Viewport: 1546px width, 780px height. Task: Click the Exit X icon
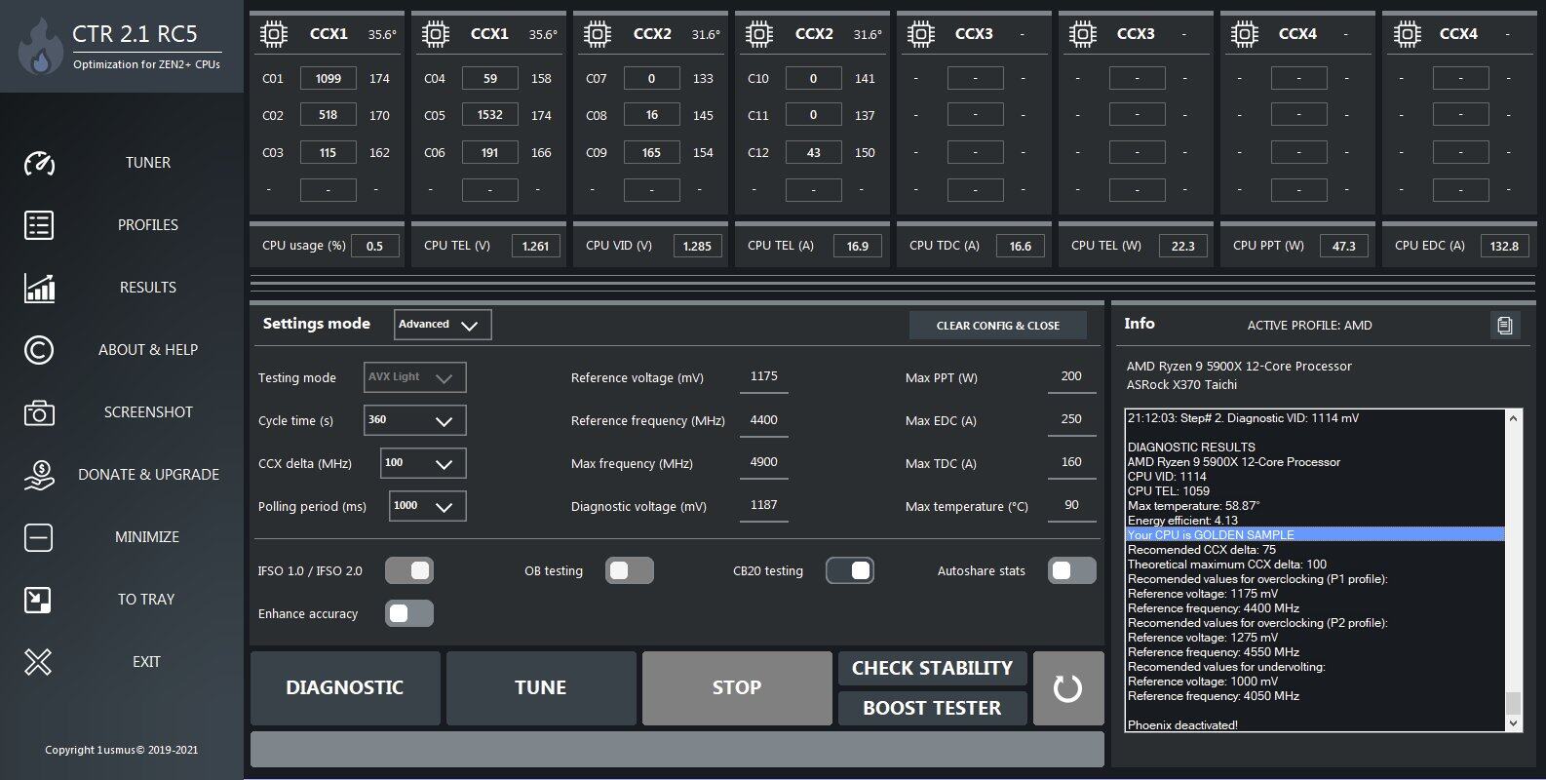pyautogui.click(x=38, y=662)
